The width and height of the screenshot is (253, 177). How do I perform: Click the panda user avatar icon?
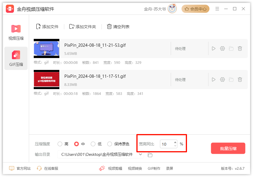172,9
